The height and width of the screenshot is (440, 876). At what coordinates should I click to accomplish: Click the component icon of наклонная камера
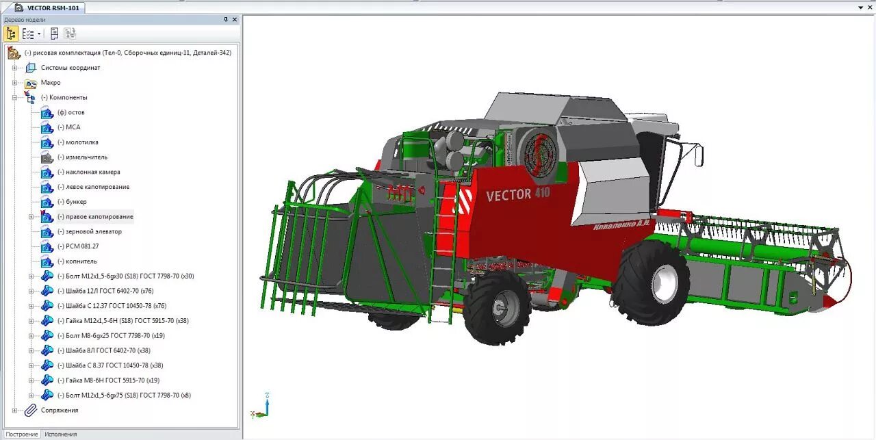47,172
